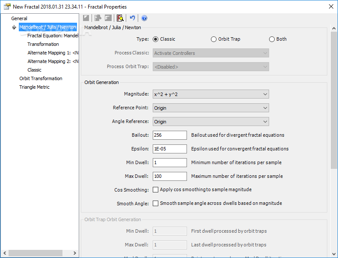
Task: Click the tree horizontal scrollbar right arrow
Action: click(x=74, y=253)
